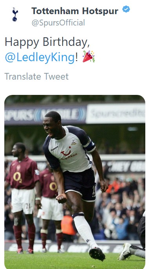Click the Kappa logo on the white shirt

pyautogui.click(x=54, y=148)
